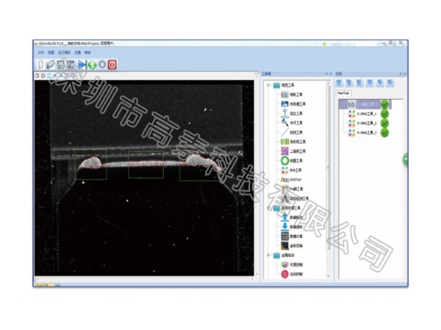The image size is (441, 330).
Task: Collapse the 视觉工具 vision tools group
Action: 268,85
